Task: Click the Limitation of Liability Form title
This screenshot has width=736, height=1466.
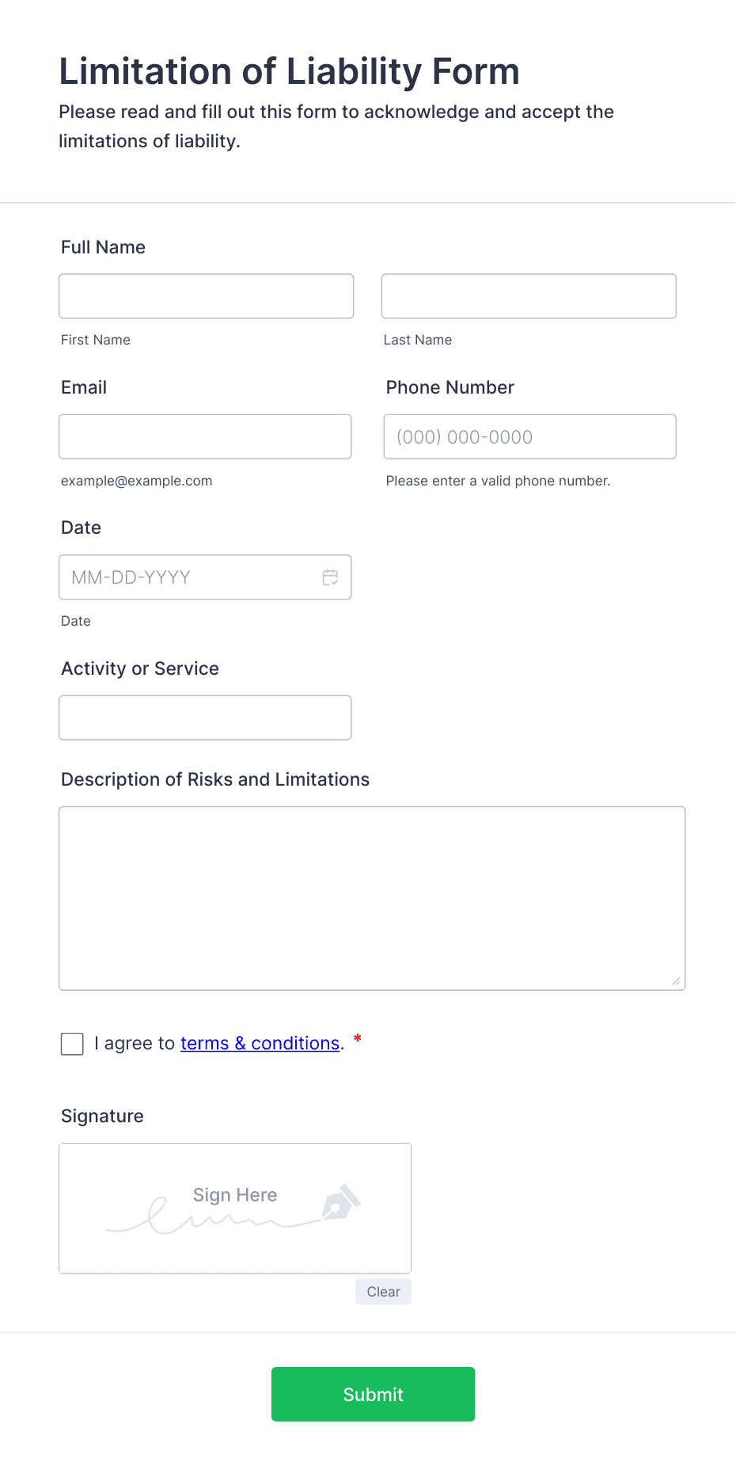Action: (x=289, y=71)
